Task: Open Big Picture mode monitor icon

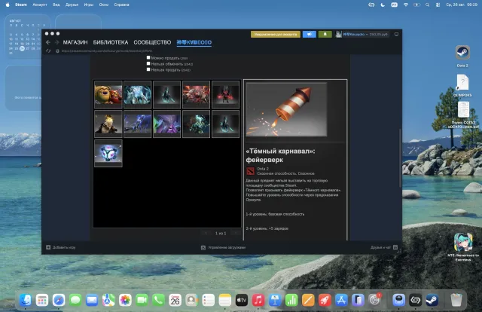Action: click(396, 34)
